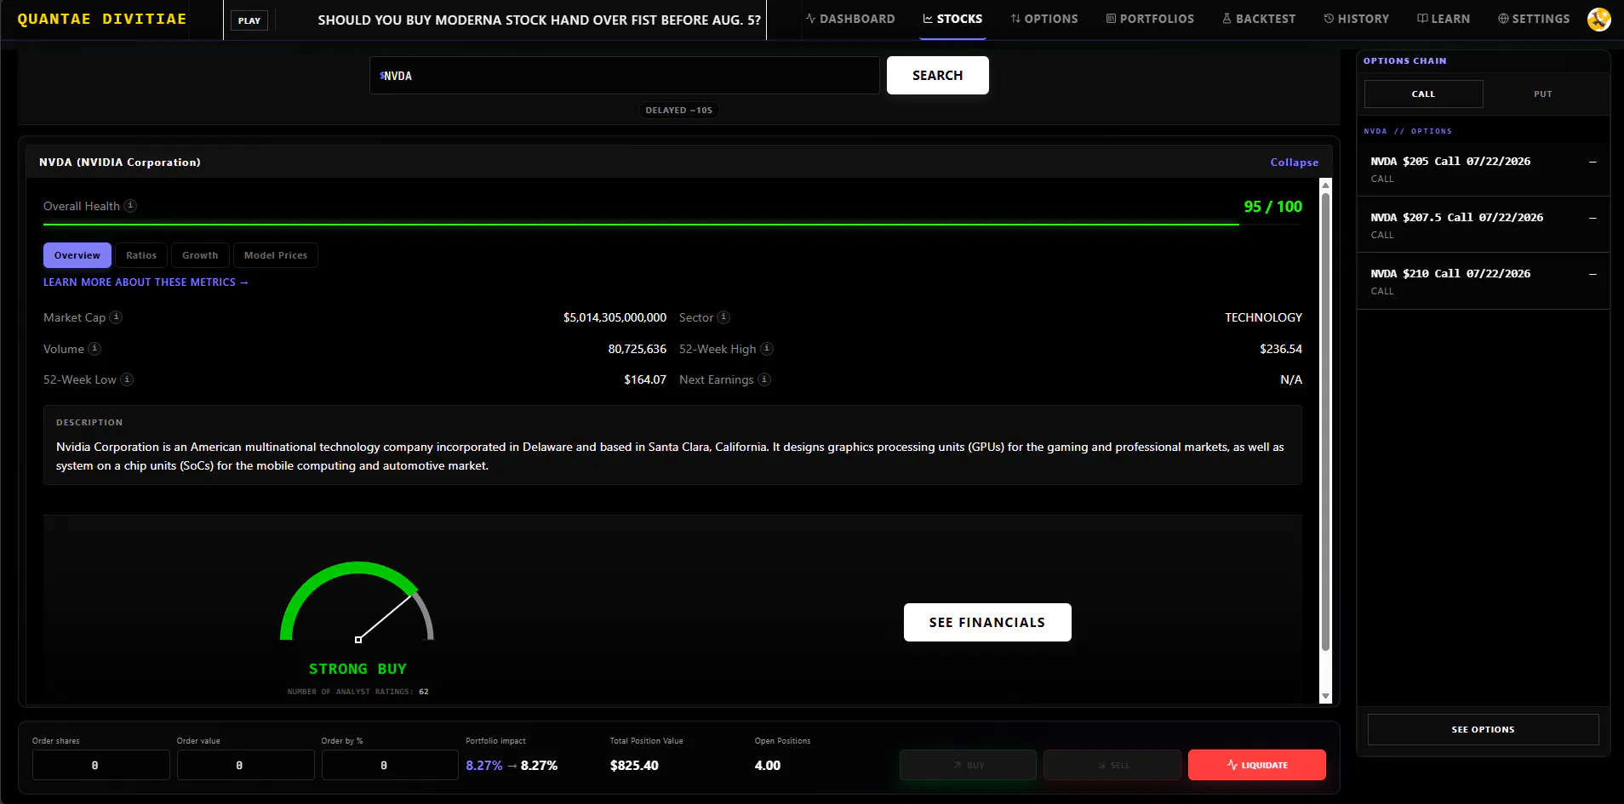Show info for Overall Health
The image size is (1624, 804).
pos(130,206)
